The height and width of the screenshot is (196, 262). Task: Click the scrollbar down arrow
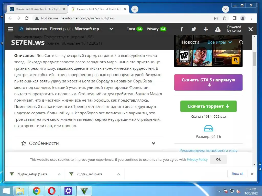[254, 164]
